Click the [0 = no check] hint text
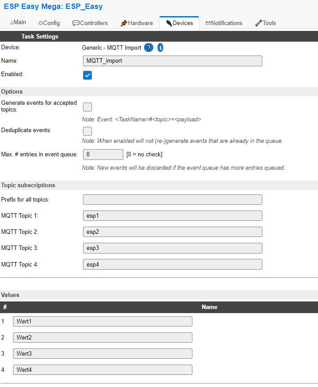Image resolution: width=318 pixels, height=387 pixels. coord(144,154)
